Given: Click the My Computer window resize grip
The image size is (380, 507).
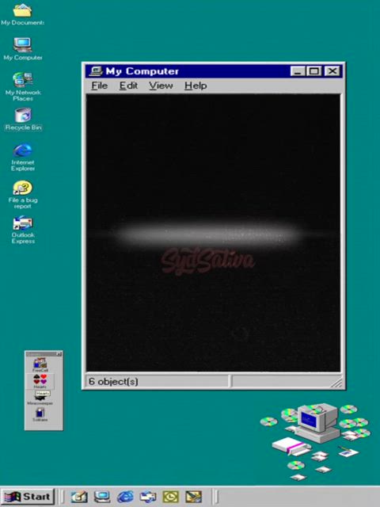Looking at the screenshot, I should tap(337, 383).
